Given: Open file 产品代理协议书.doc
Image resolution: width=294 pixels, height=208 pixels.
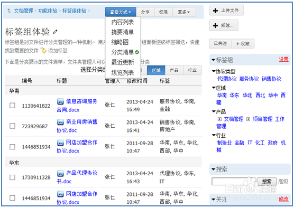Looking at the screenshot, I should 77,177.
